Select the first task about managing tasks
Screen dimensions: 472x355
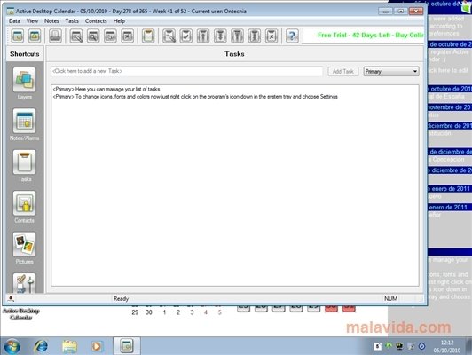point(106,89)
